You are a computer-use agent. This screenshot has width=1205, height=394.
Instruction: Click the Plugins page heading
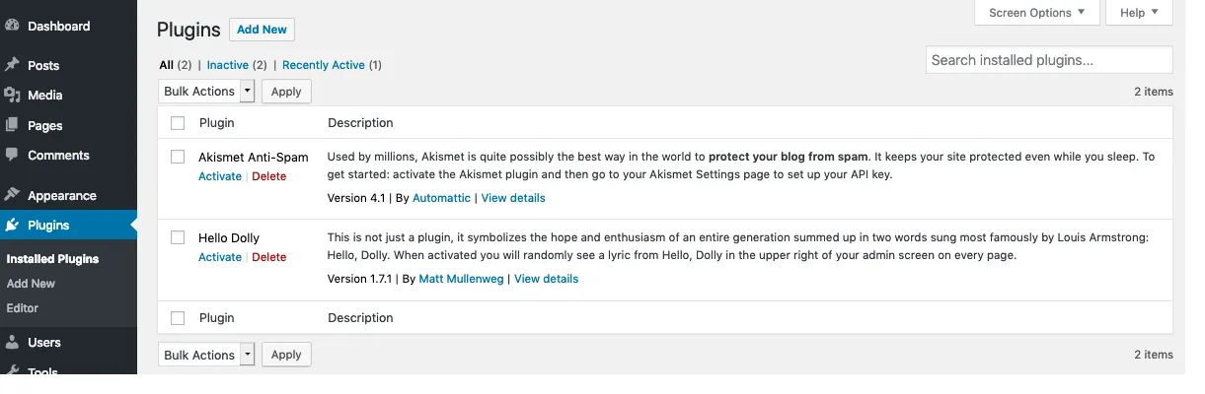point(188,30)
